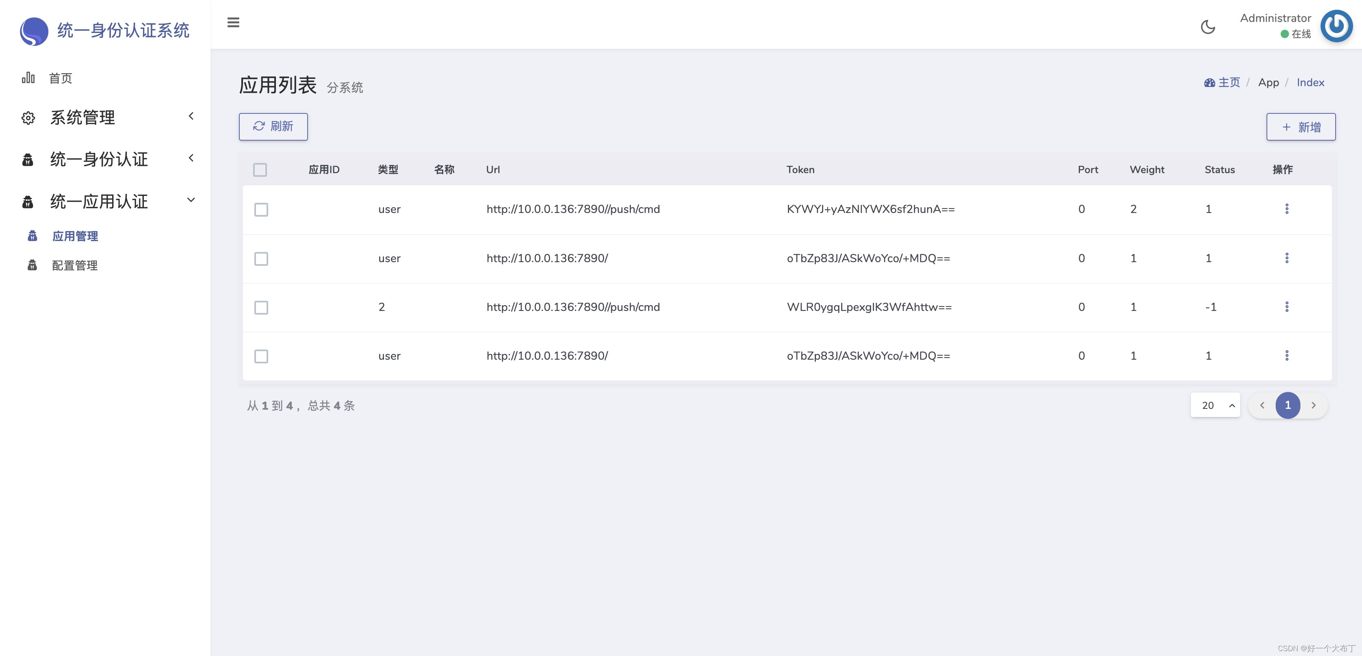Viewport: 1362px width, 656px height.
Task: Click the 系统管理 gear icon
Action: click(x=28, y=117)
